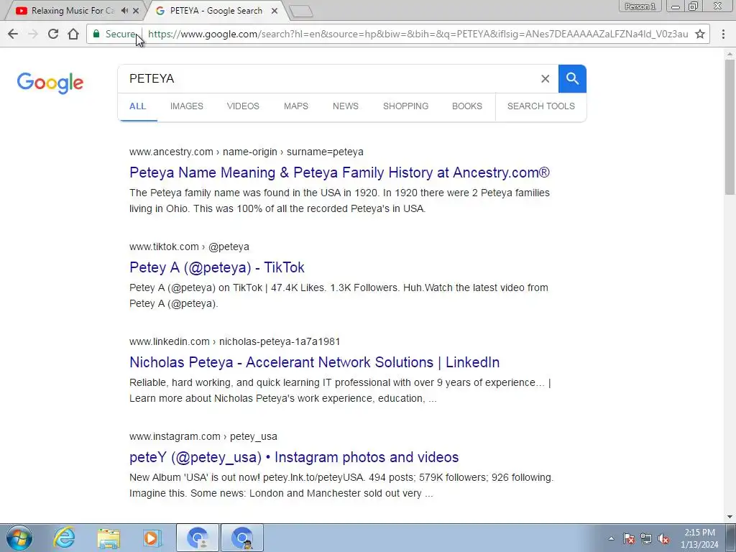Click the Person 1 profile button

pyautogui.click(x=640, y=6)
